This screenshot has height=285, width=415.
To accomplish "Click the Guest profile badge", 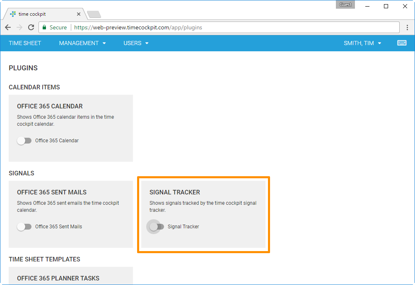I will (x=345, y=5).
